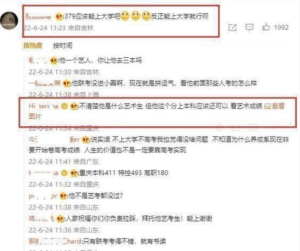Open the top commenter's username profile
The width and height of the screenshot is (300, 251).
tap(39, 17)
